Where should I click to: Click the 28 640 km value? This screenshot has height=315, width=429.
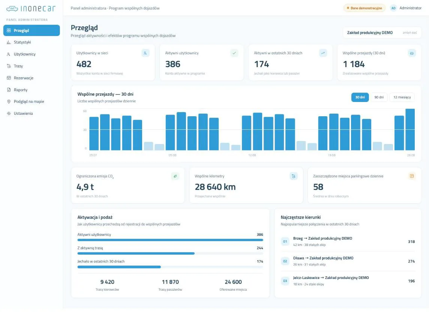(x=215, y=187)
